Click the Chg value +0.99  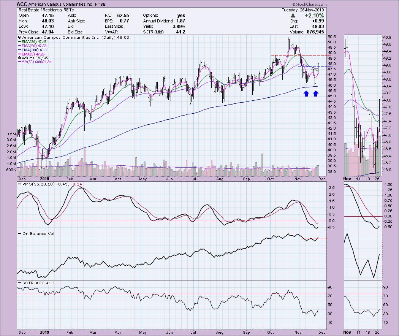pyautogui.click(x=318, y=21)
